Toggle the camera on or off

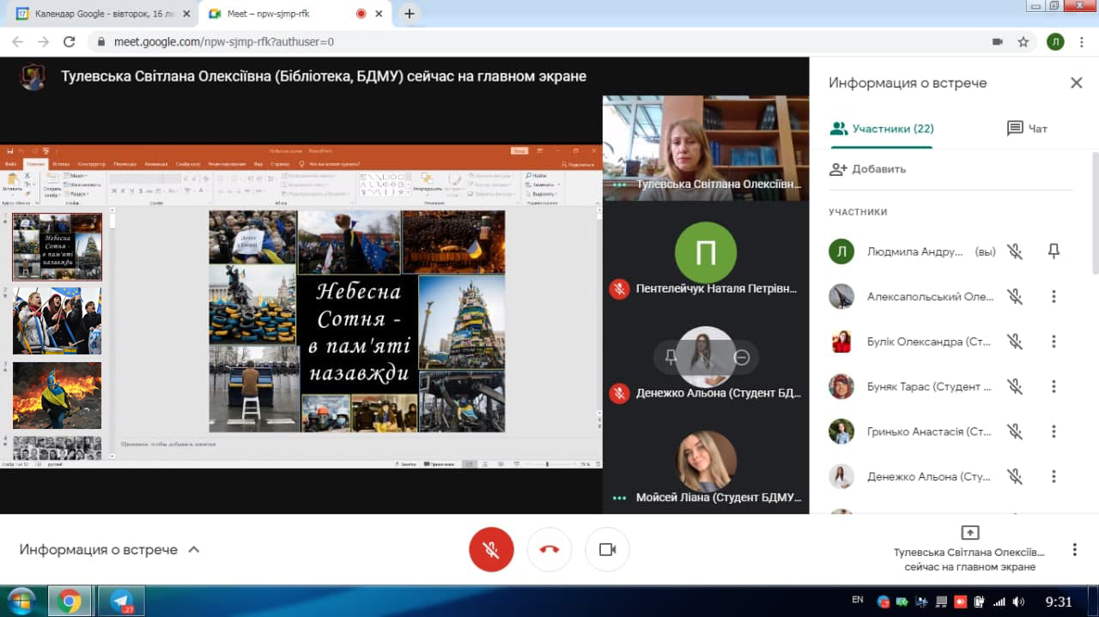607,550
